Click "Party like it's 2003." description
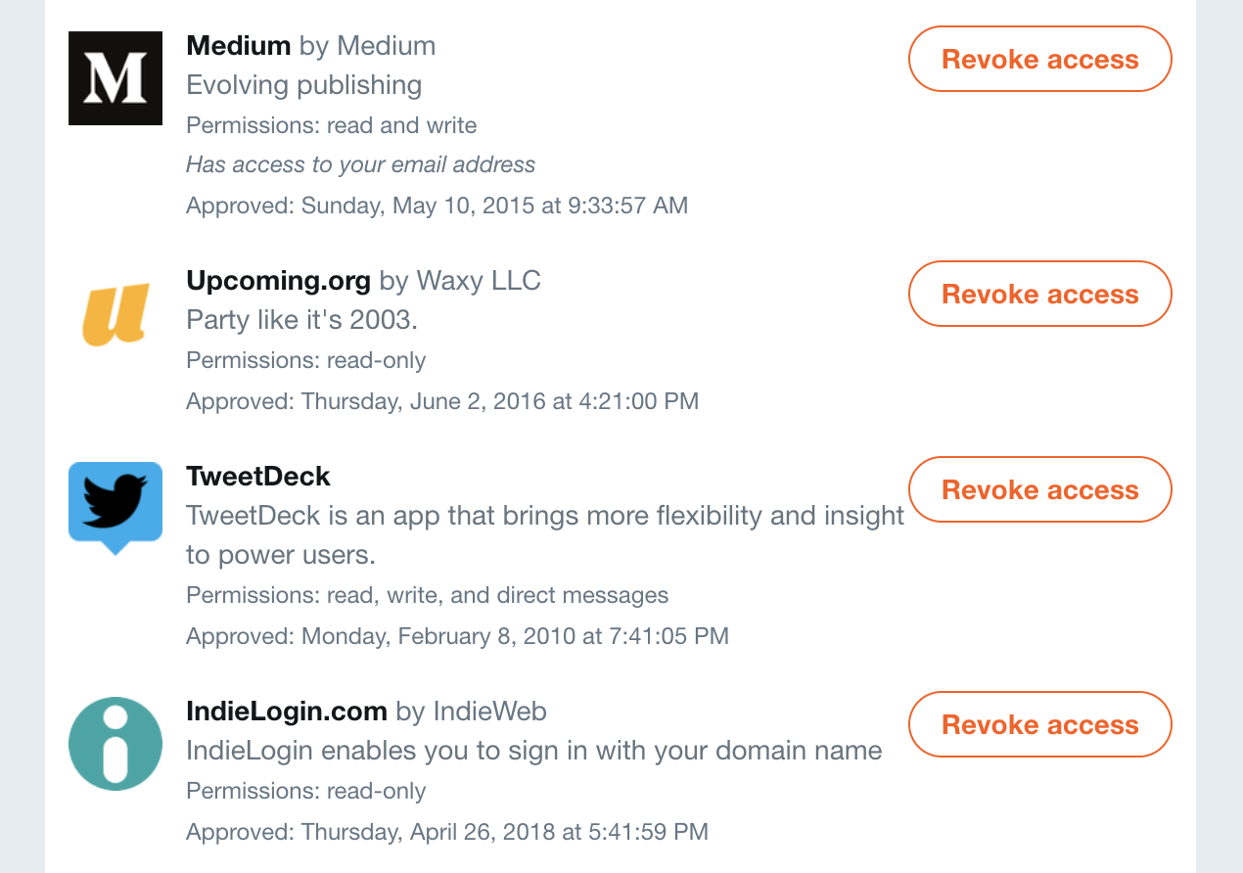This screenshot has width=1243, height=873. click(x=302, y=320)
